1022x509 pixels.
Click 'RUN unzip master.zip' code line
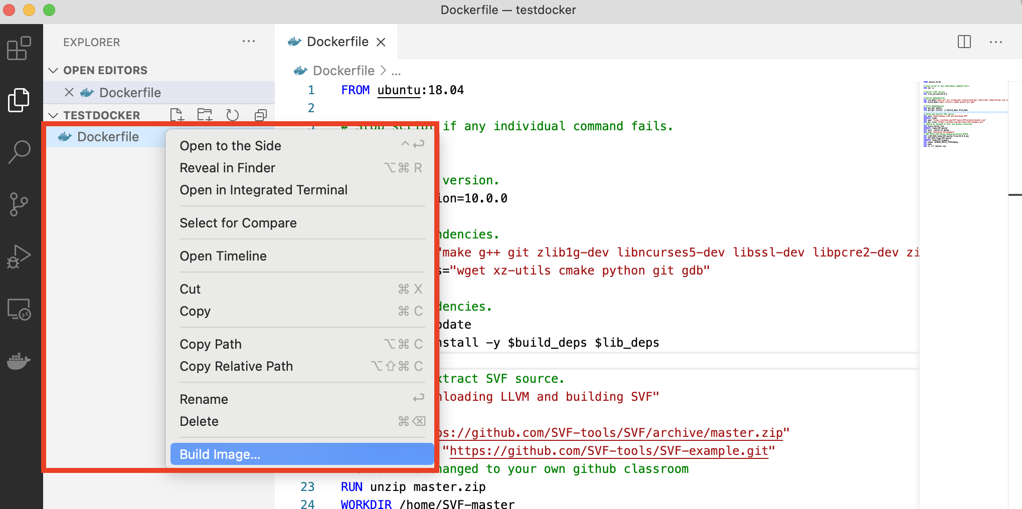tap(413, 487)
